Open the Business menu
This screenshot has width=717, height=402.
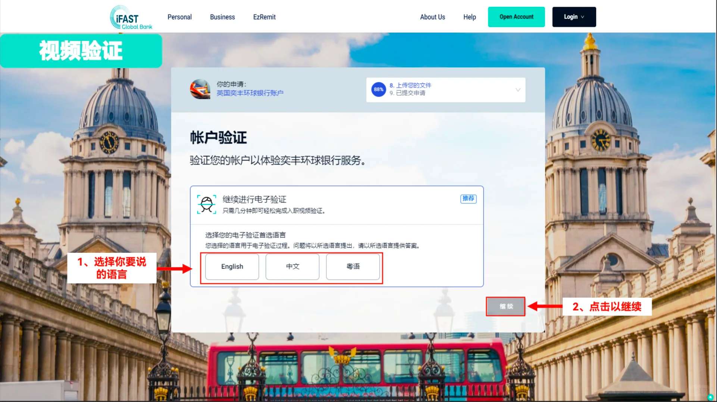tap(222, 17)
